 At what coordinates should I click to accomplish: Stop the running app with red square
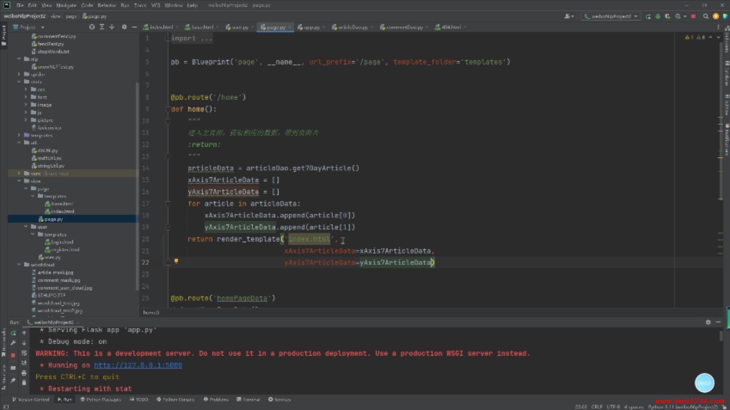coord(693,16)
